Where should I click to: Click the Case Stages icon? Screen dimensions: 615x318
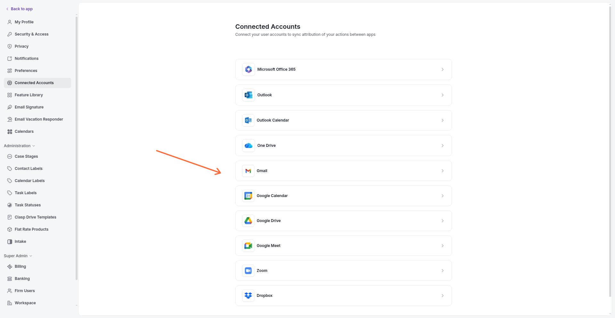click(x=10, y=156)
